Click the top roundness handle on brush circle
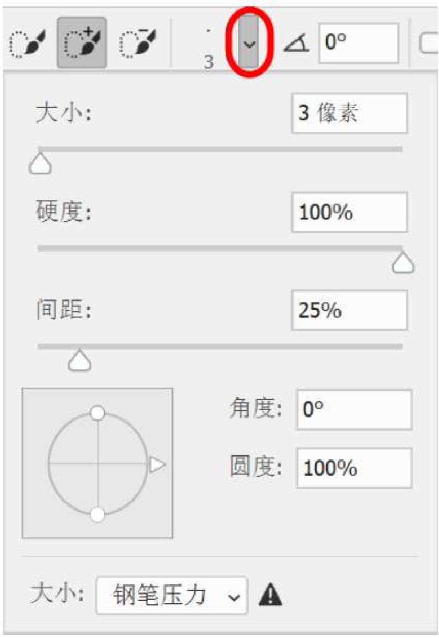The width and height of the screenshot is (439, 638). coord(97,413)
